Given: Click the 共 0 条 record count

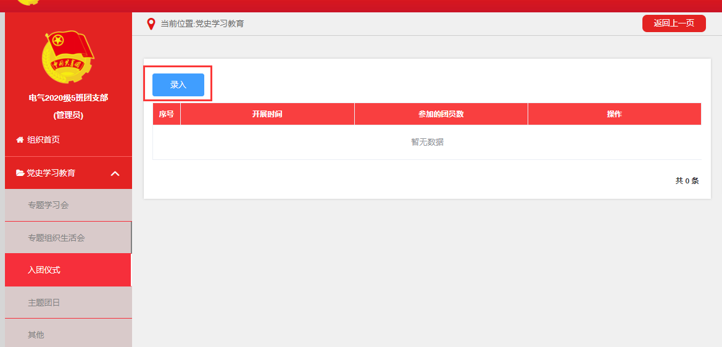Looking at the screenshot, I should 687,181.
